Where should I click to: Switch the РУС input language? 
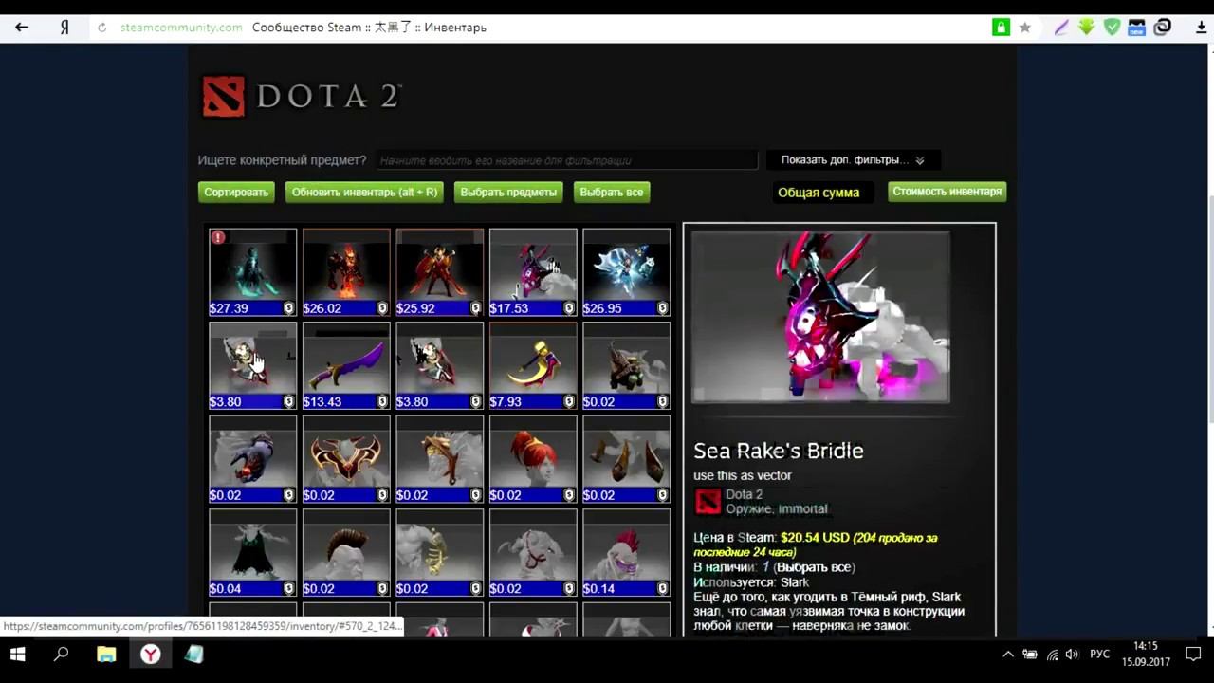(1099, 655)
